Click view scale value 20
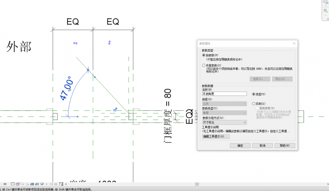This screenshot has width=329, height=191. point(5,184)
